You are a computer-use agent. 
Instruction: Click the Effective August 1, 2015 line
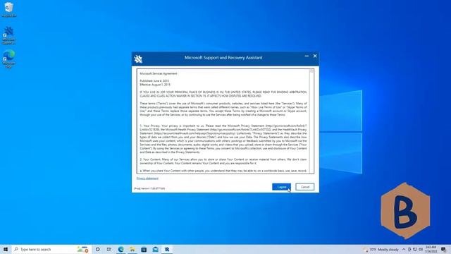155,85
